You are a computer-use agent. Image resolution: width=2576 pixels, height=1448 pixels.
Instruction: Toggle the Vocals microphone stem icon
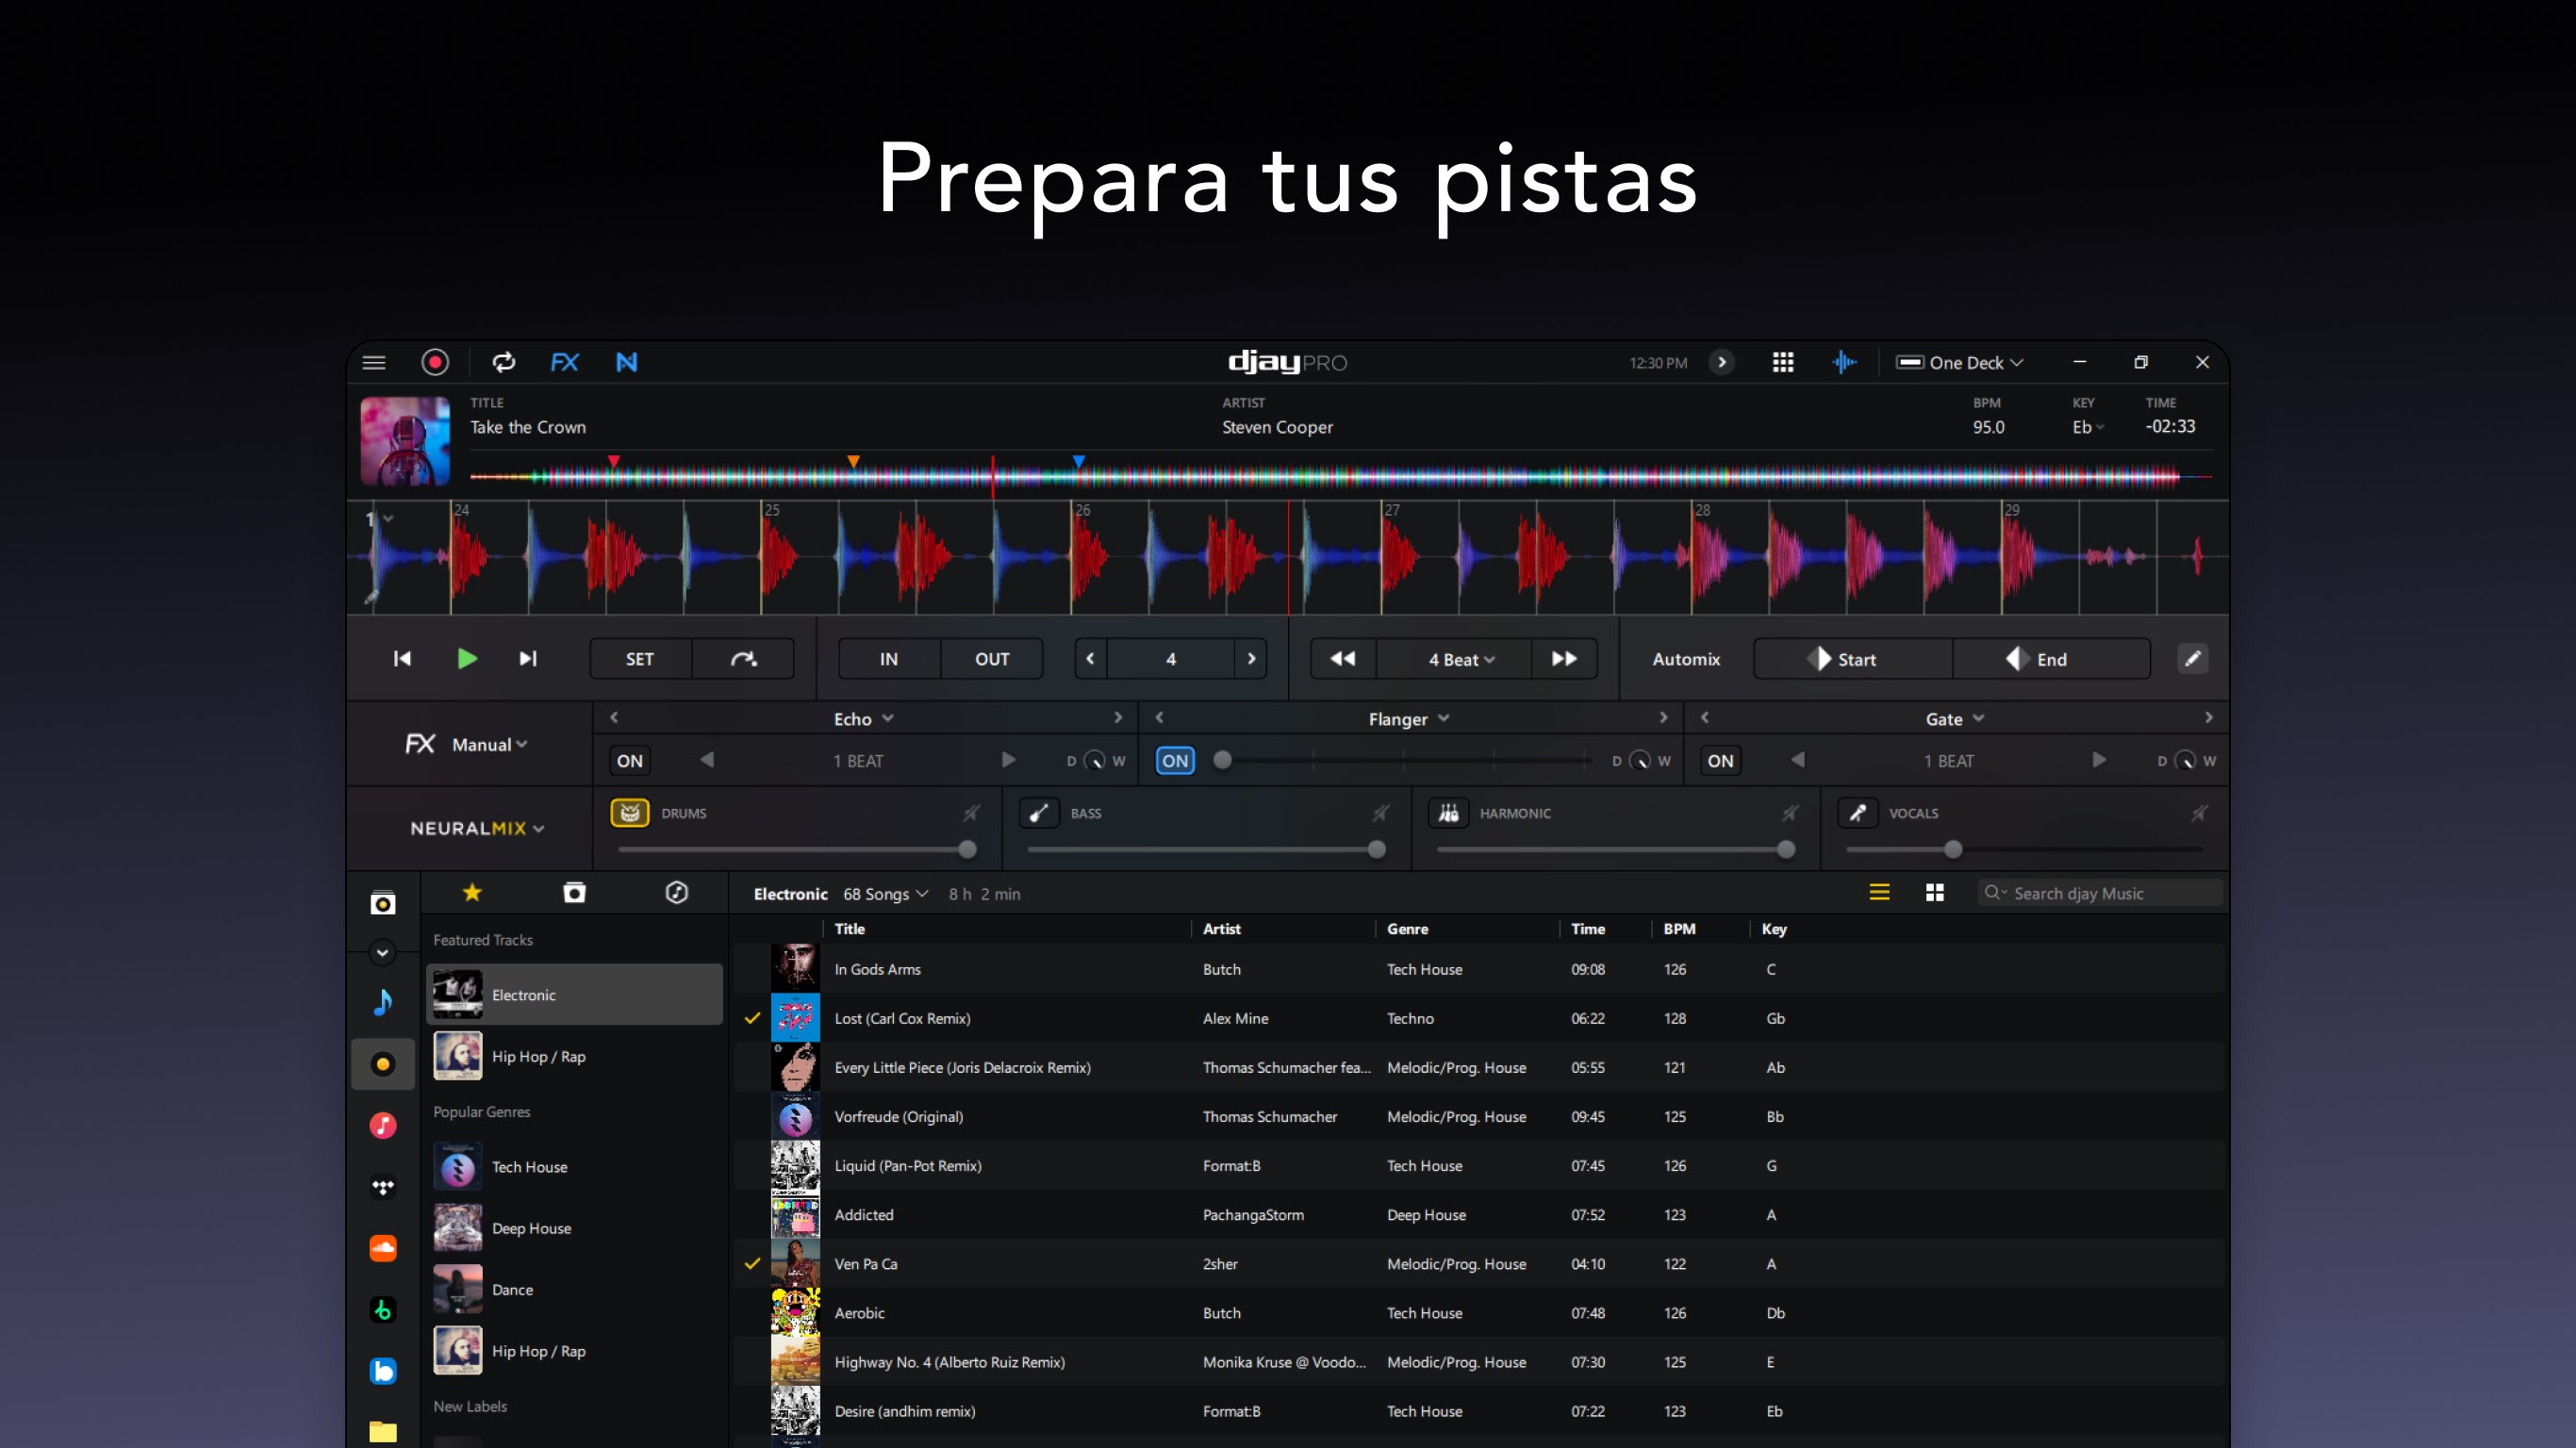pyautogui.click(x=1857, y=813)
